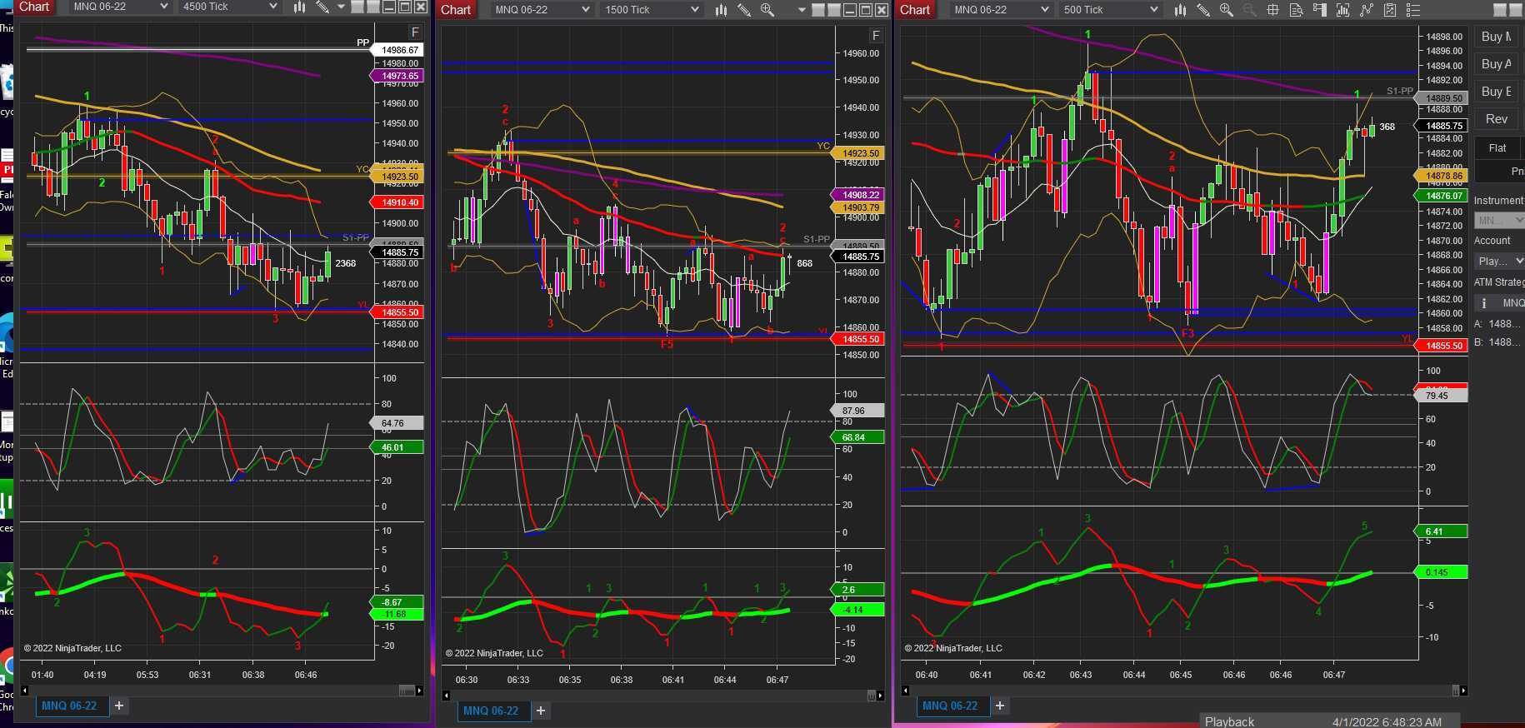Screen dimensions: 1525x728
Task: Click the Buy Market button in Chart Trader
Action: coord(1498,37)
